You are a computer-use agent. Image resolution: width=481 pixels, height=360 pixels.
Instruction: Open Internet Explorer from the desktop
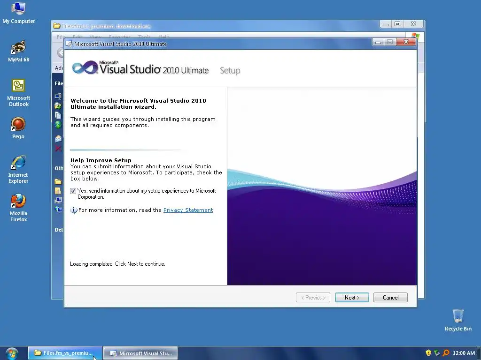point(18,169)
